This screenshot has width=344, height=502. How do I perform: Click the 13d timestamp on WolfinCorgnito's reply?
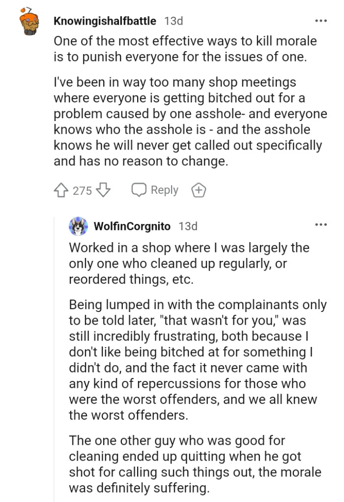(187, 226)
